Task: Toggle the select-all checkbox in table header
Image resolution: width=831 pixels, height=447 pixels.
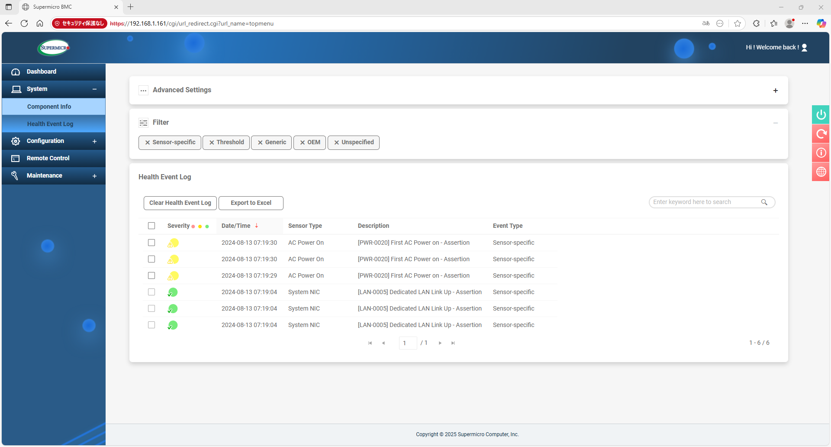Action: [151, 226]
